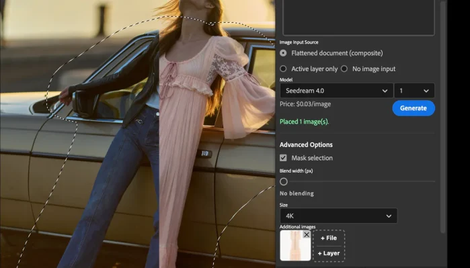Click the Image Input Source label
Viewport: 470px width, 268px height.
click(x=299, y=42)
